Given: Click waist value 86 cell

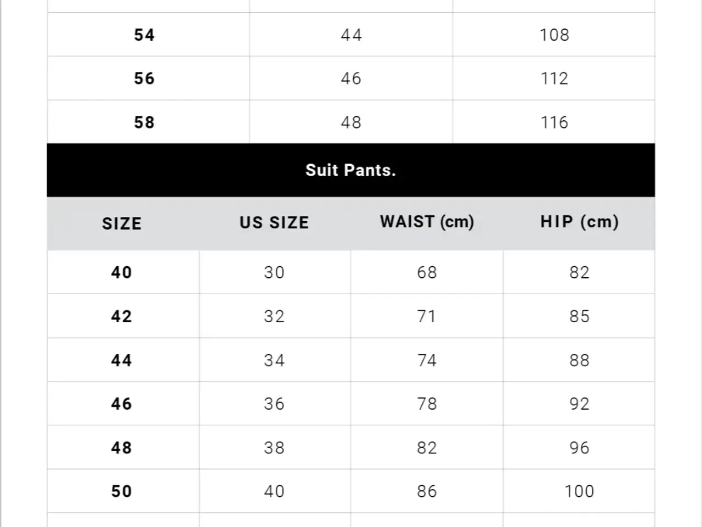Looking at the screenshot, I should tap(427, 491).
